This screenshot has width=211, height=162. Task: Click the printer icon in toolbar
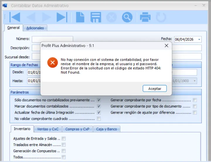[x=145, y=18]
